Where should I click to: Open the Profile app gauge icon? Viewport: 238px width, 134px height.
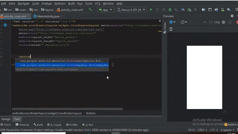coord(183,10)
